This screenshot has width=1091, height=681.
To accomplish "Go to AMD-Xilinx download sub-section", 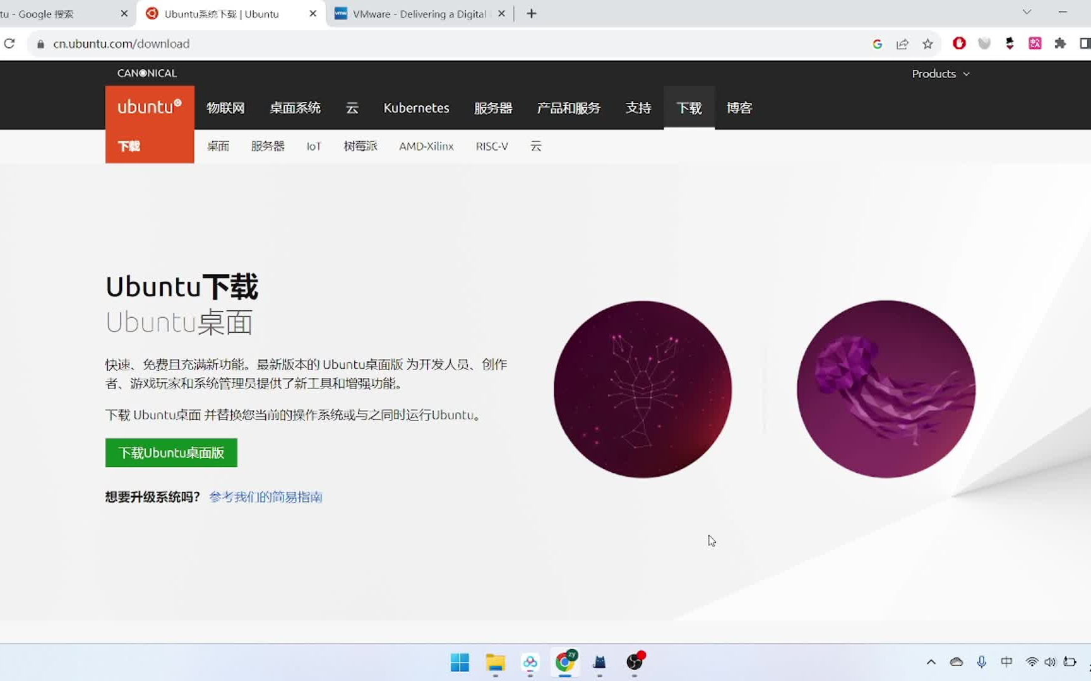I will pos(426,146).
